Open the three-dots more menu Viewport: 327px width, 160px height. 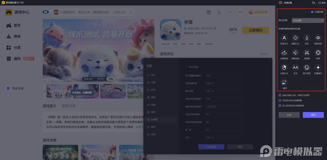(230, 12)
